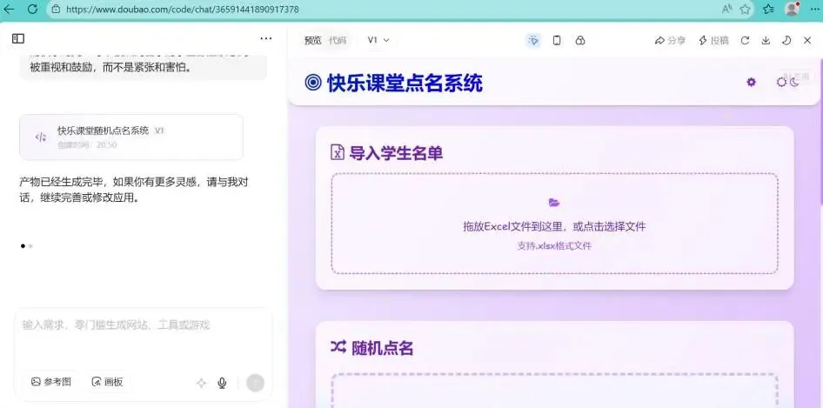This screenshot has width=823, height=408.
Task: Open browser settings and more menu
Action: [x=814, y=9]
